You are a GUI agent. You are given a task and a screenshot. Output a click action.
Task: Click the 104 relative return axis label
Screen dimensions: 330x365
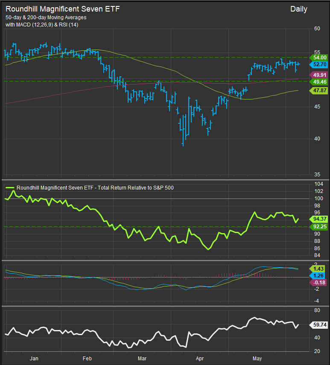(x=318, y=184)
